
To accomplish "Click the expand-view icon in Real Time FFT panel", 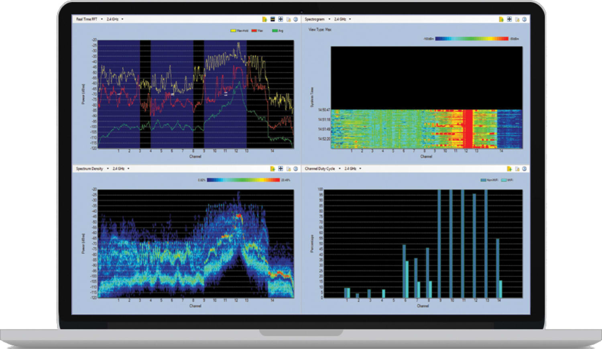I will (x=281, y=19).
